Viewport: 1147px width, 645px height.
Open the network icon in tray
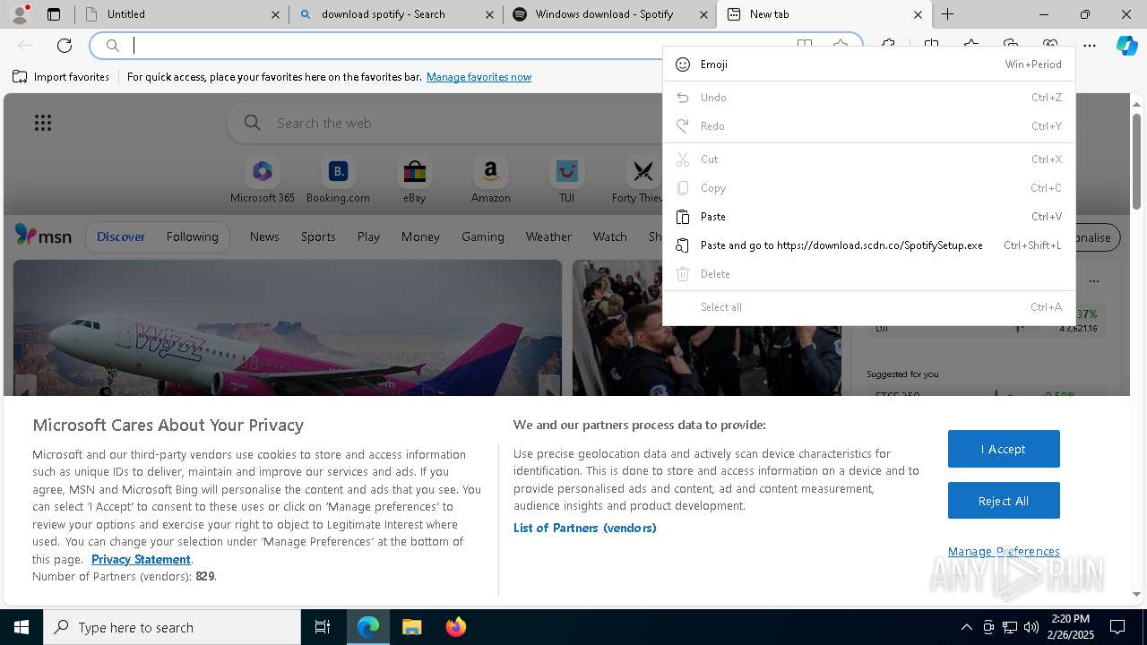1009,627
